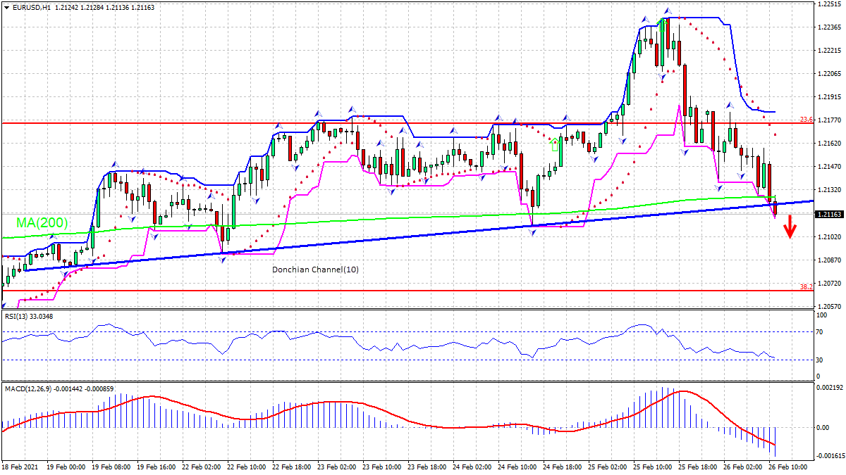Click the red downward sell signal arrow
This screenshot has height=475, width=846.
click(790, 227)
